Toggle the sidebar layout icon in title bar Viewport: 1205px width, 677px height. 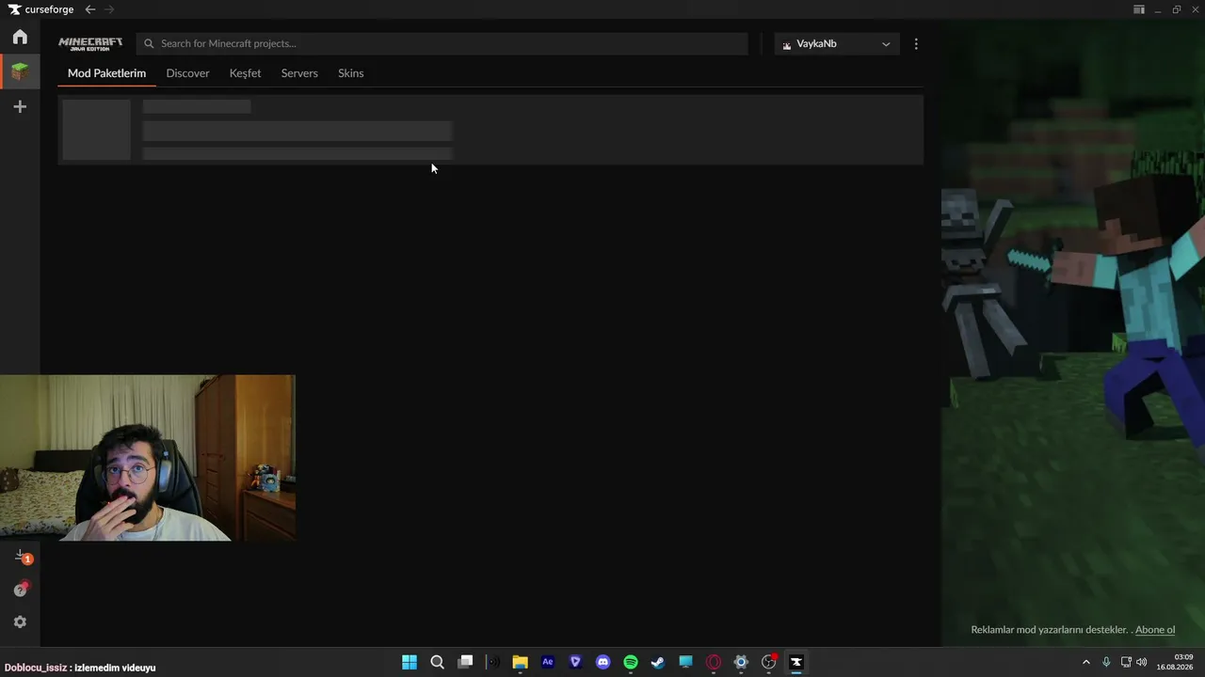pos(1139,9)
